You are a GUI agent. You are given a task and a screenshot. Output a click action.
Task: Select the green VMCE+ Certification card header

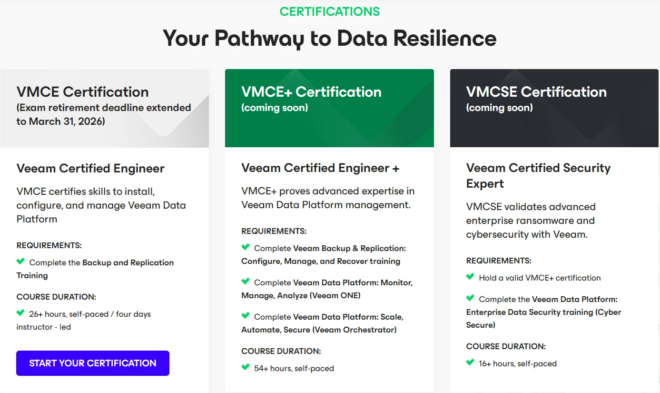[x=329, y=108]
